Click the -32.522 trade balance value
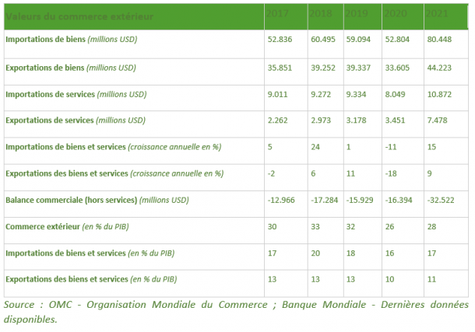475x332 pixels. pyautogui.click(x=442, y=201)
